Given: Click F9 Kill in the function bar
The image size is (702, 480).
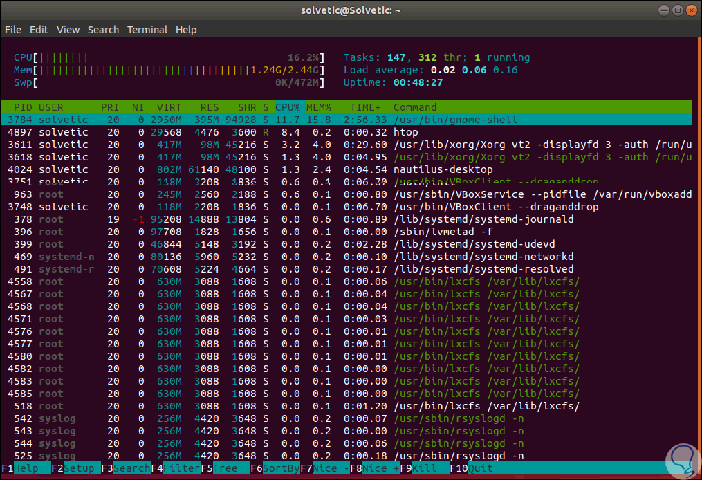Looking at the screenshot, I should click(425, 468).
